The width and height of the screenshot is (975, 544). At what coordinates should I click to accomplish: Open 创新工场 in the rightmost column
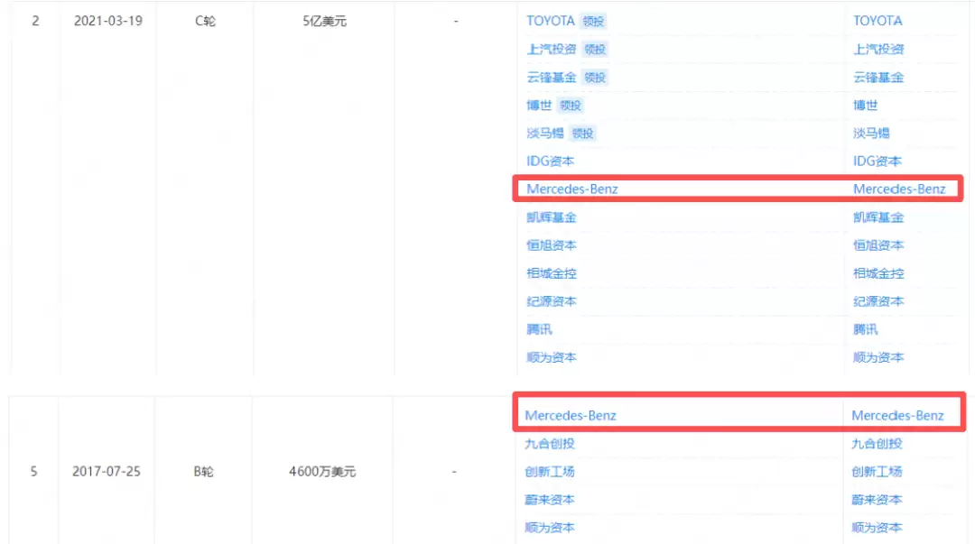[876, 472]
